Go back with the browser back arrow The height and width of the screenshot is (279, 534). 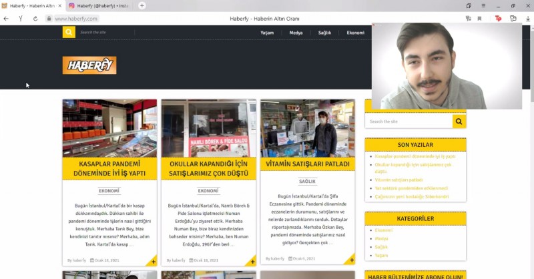click(x=6, y=19)
